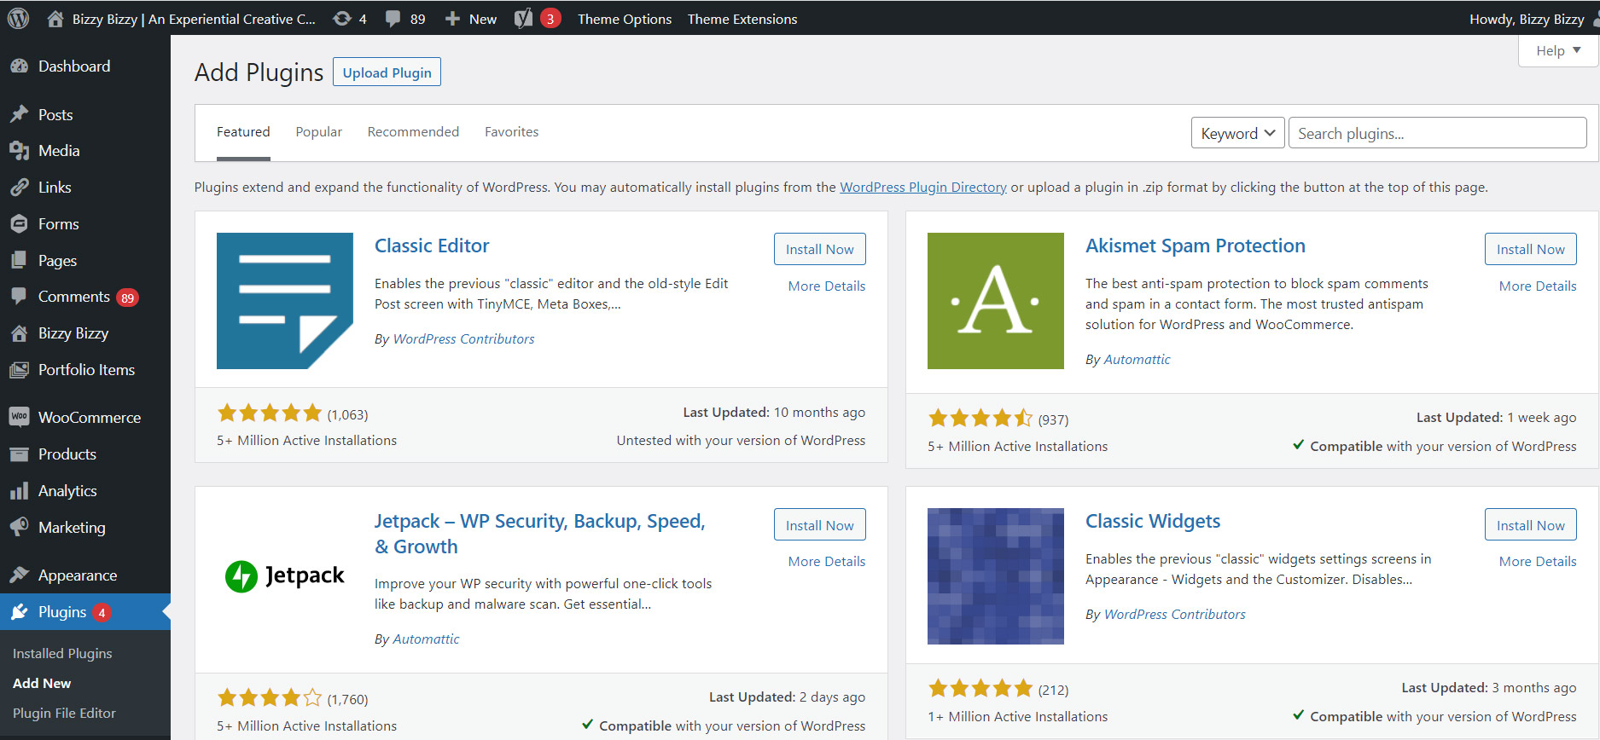This screenshot has width=1600, height=740.
Task: Install Akismet Spam Protection plugin
Action: [x=1531, y=249]
